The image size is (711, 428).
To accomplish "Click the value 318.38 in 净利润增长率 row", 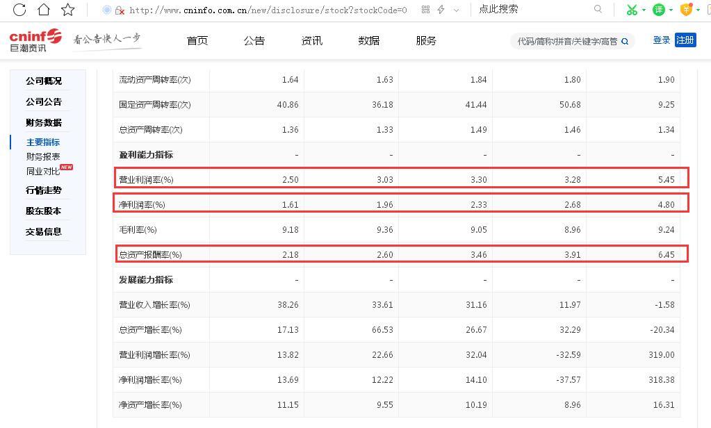I will [x=662, y=379].
